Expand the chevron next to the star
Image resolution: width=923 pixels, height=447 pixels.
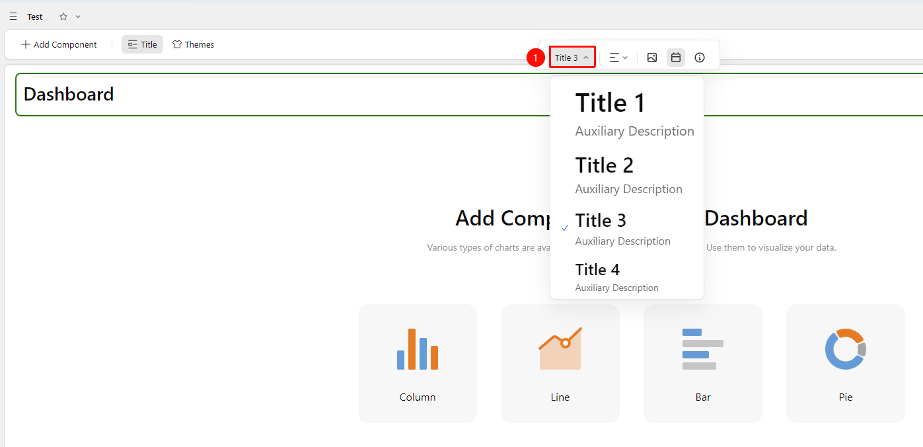78,17
